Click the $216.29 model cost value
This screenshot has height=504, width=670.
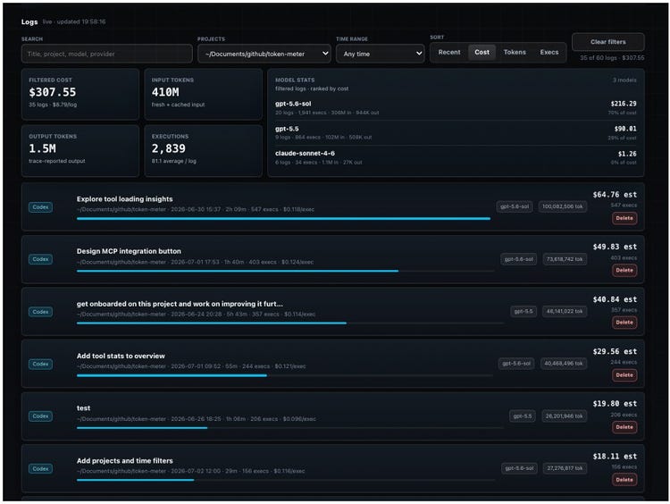(x=624, y=104)
